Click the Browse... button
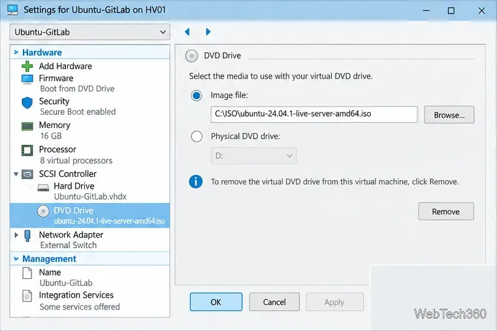Screen dimensions: 497x331 (449, 115)
